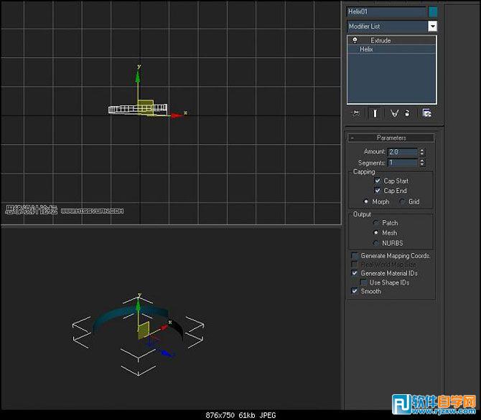Enable Generate Mapping Coords checkbox
Image resolution: width=481 pixels, height=420 pixels.
pos(355,255)
